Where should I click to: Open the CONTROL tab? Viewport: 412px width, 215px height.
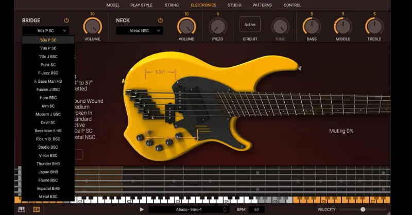click(x=293, y=5)
